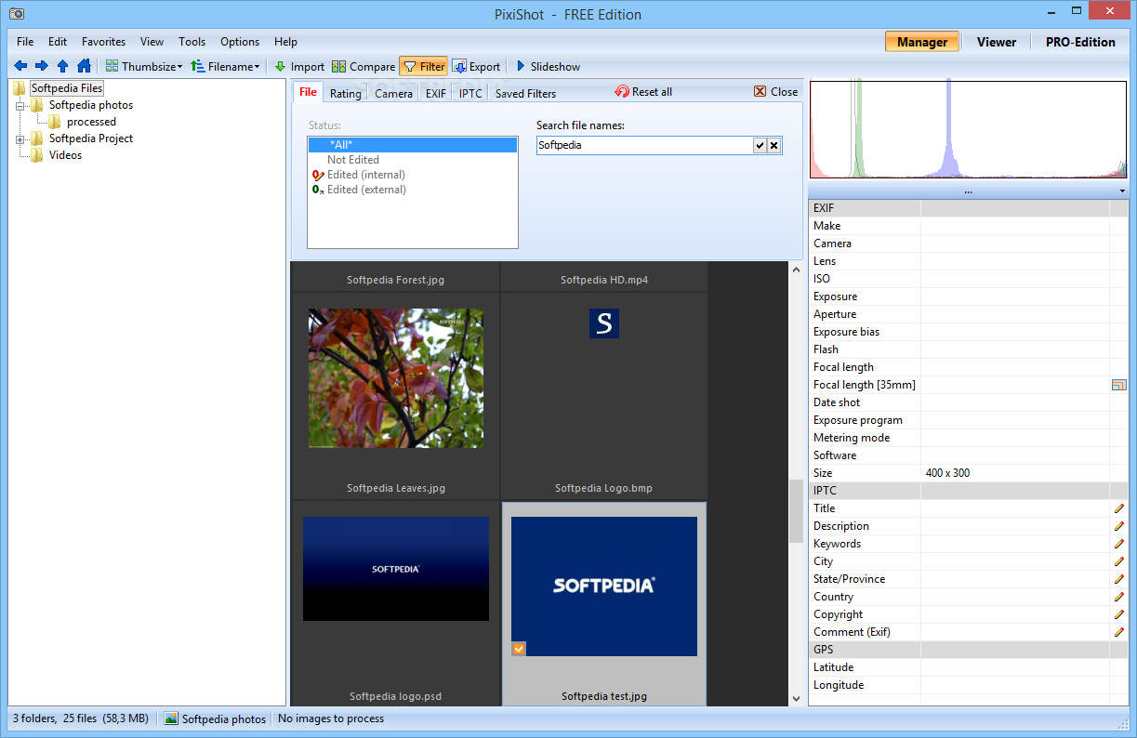Screen dimensions: 1137x738
Task: Select the processed subfolder
Action: click(91, 122)
